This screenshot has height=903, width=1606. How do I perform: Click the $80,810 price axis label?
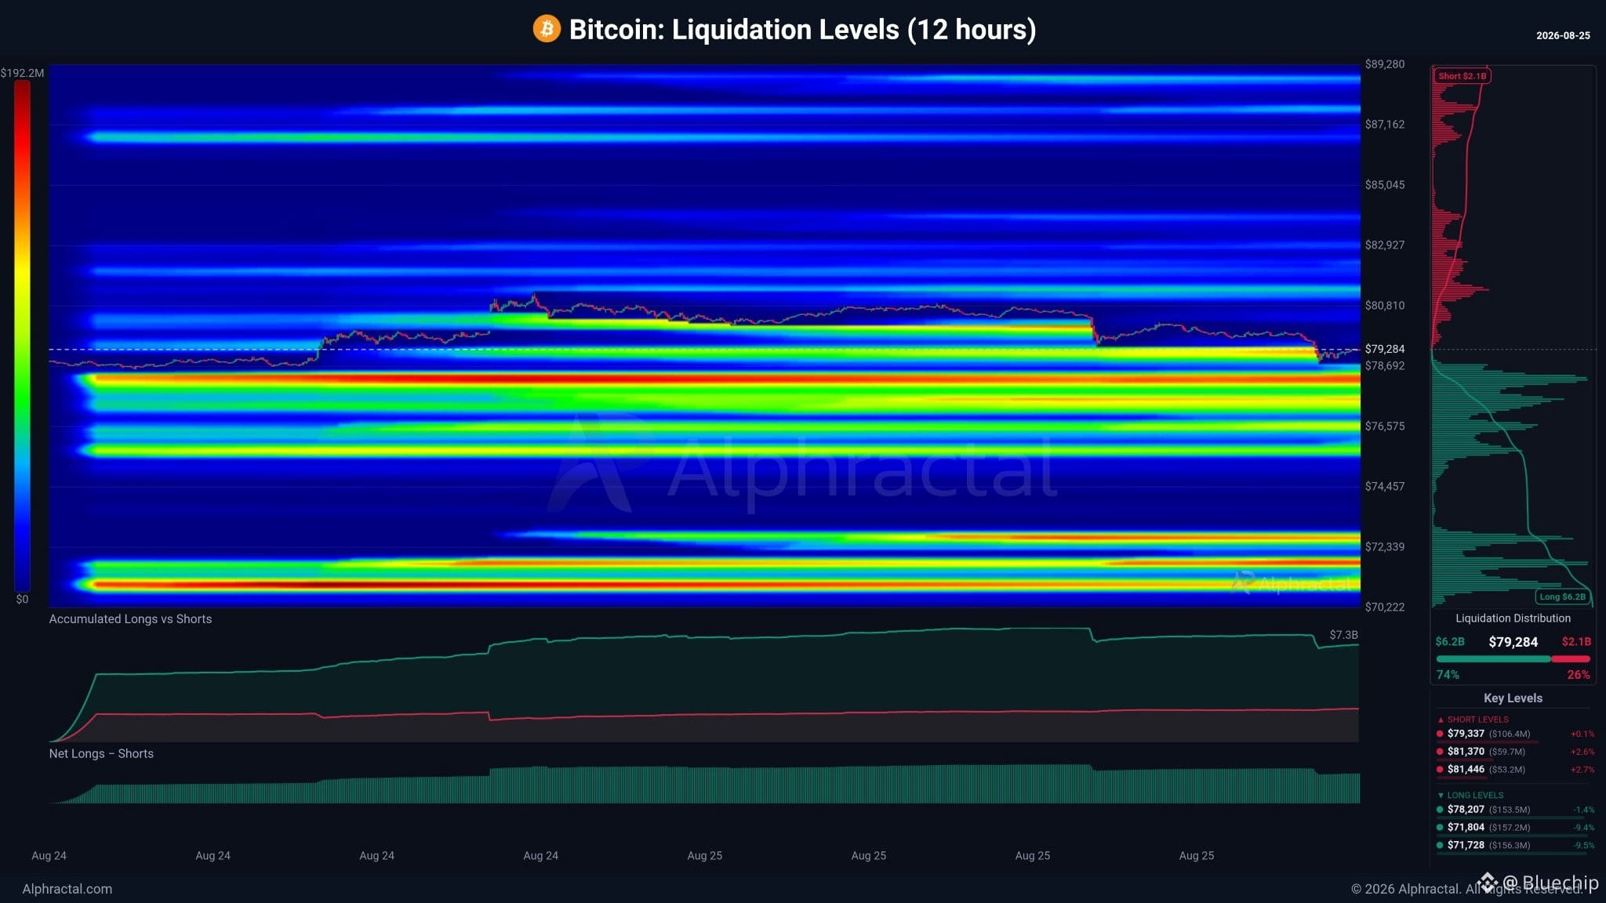point(1385,306)
